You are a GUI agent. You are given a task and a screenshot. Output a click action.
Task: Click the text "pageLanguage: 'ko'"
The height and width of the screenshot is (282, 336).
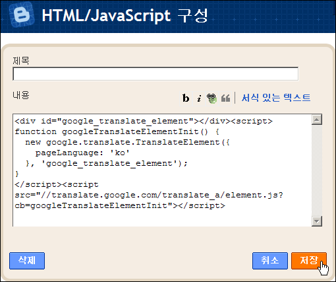click(x=82, y=153)
